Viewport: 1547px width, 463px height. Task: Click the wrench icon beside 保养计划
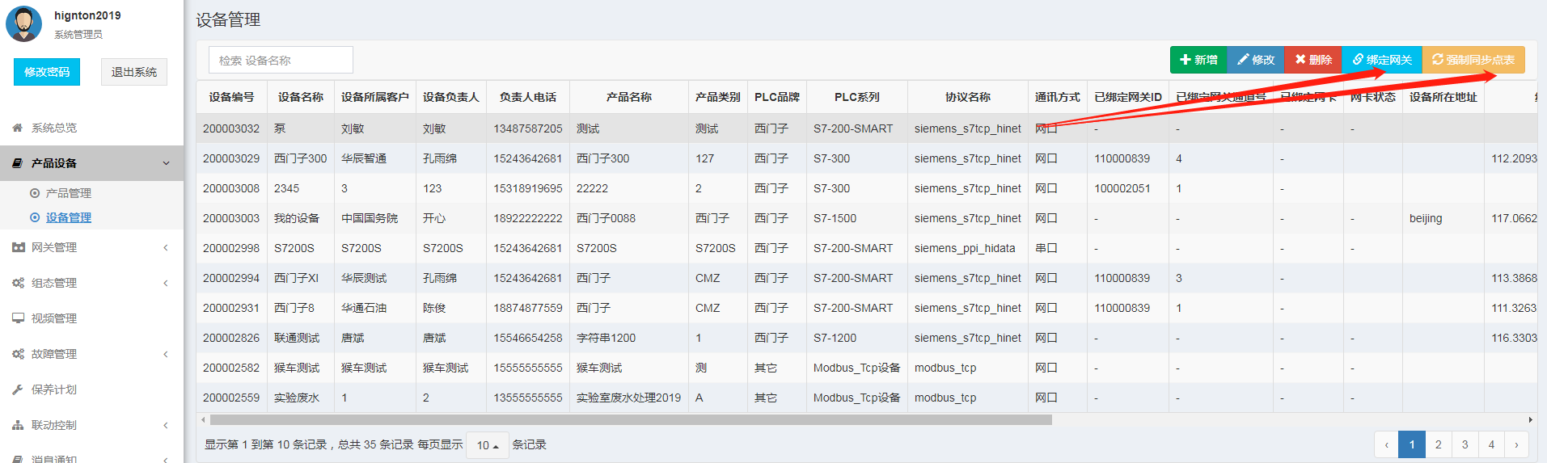click(x=18, y=389)
